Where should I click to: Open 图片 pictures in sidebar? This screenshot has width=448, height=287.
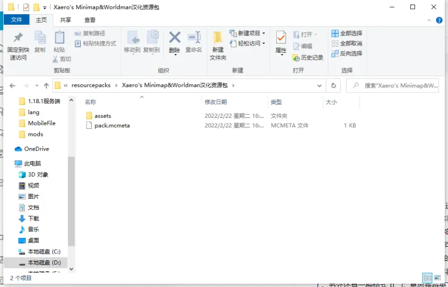[x=29, y=196]
